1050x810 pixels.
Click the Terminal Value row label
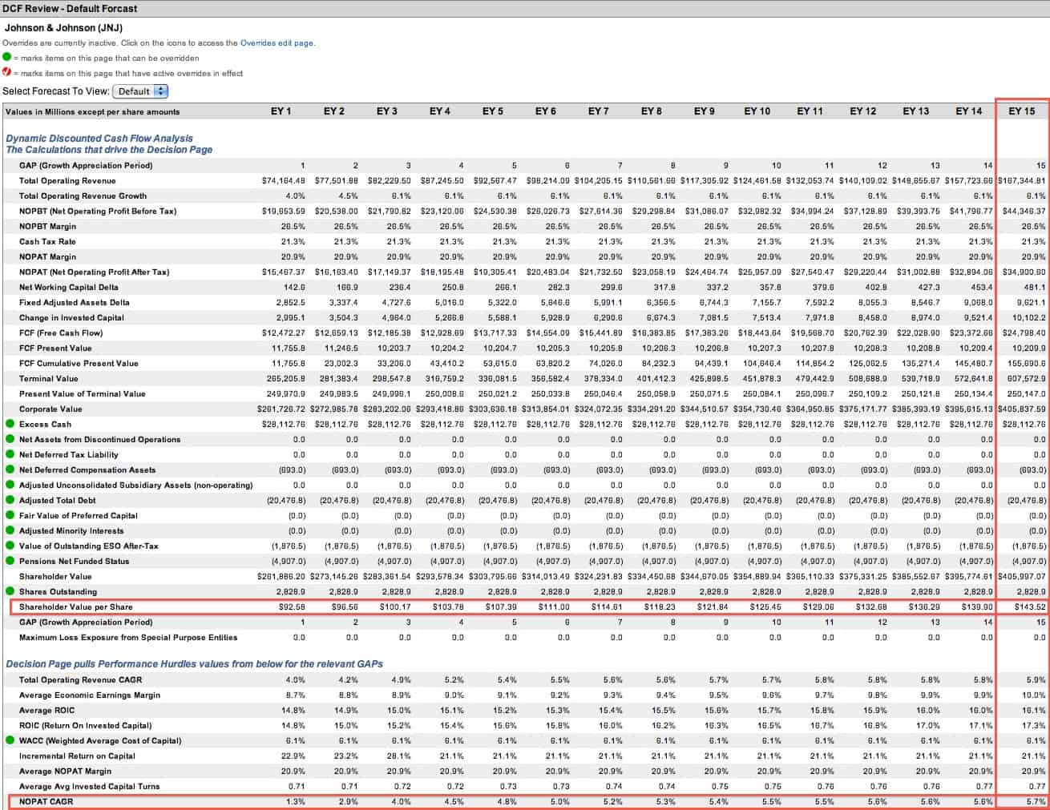pyautogui.click(x=49, y=378)
